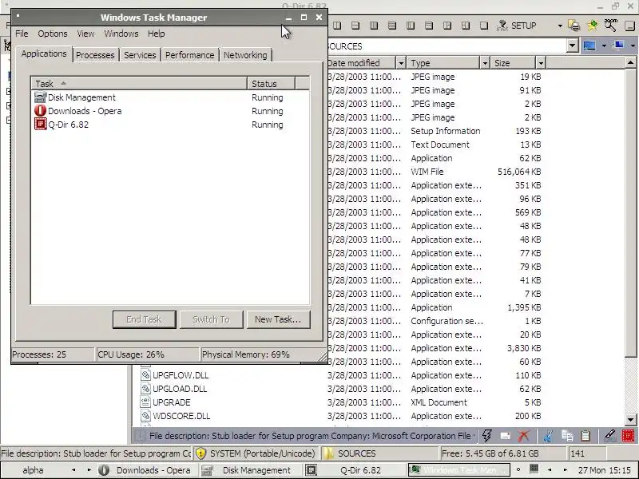Click the file list scroll up arrow
This screenshot has height=479, width=639.
630,62
